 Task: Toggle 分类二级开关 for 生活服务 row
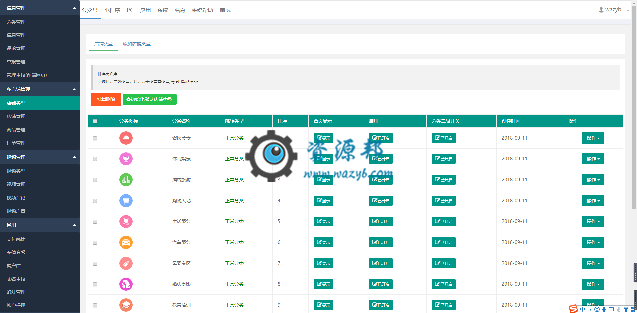pyautogui.click(x=444, y=221)
